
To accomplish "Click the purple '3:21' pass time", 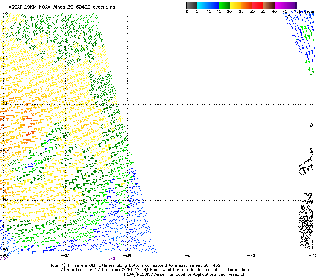I will (4, 259).
